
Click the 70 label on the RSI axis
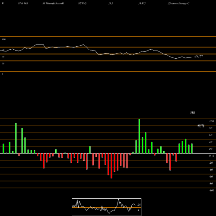pyautogui.click(x=3, y=50)
